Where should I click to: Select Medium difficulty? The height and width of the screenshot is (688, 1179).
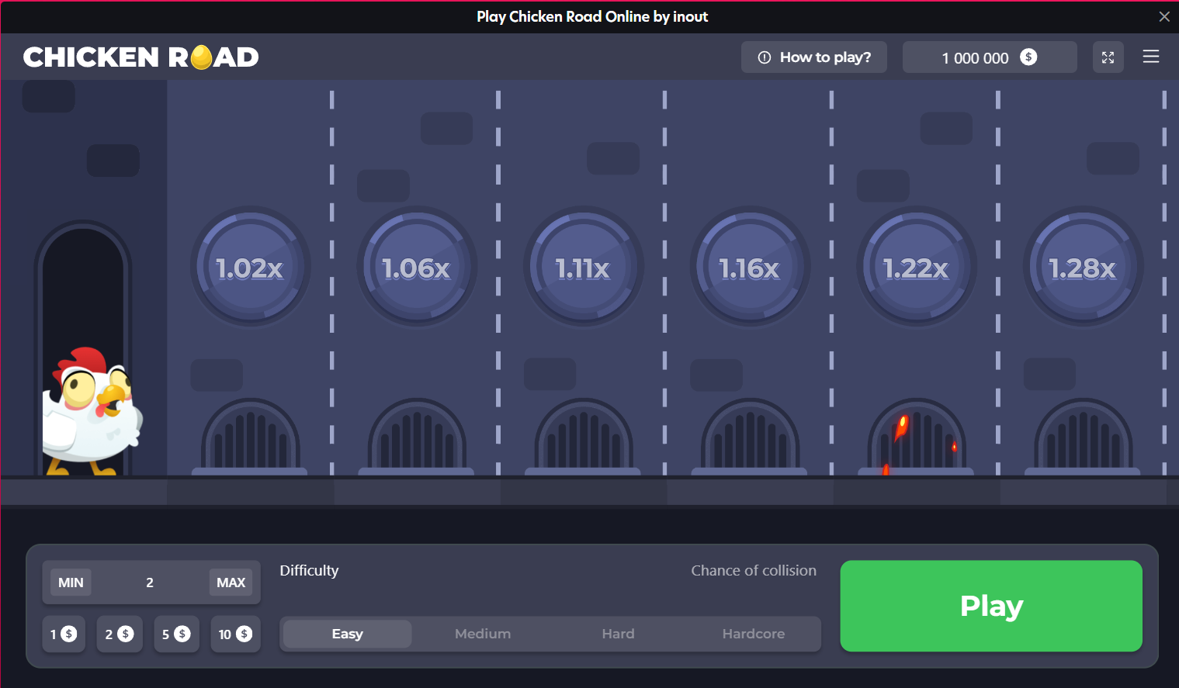(483, 634)
